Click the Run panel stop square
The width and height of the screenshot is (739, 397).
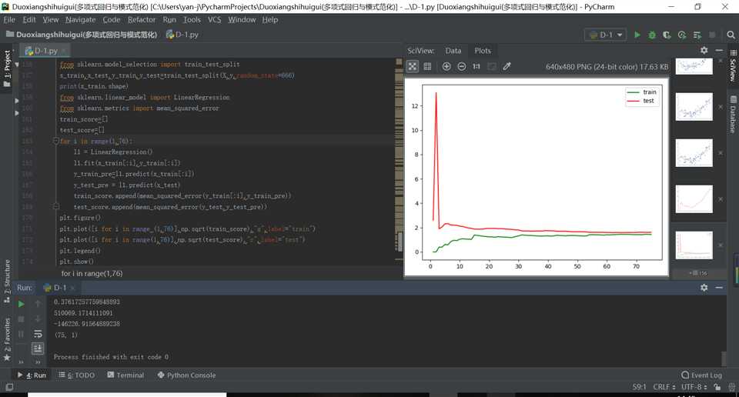[x=22, y=319]
